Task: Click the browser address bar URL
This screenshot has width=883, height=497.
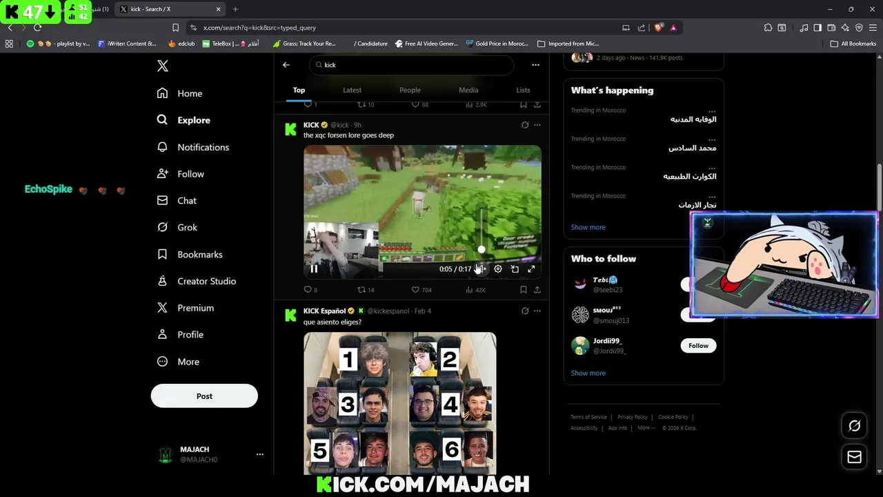Action: click(259, 28)
